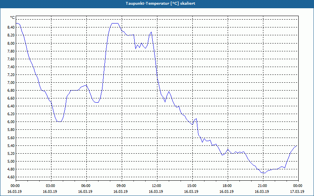Pick the 15:00 time label

click(192, 186)
